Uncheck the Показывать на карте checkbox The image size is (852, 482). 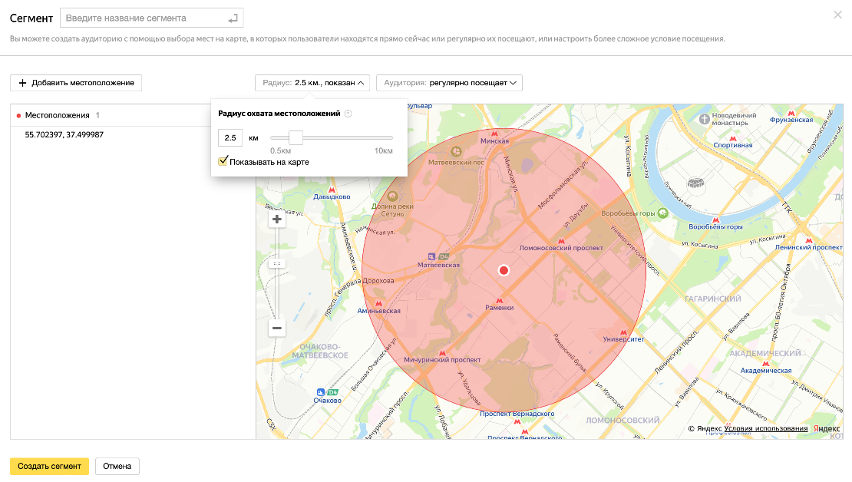(223, 161)
